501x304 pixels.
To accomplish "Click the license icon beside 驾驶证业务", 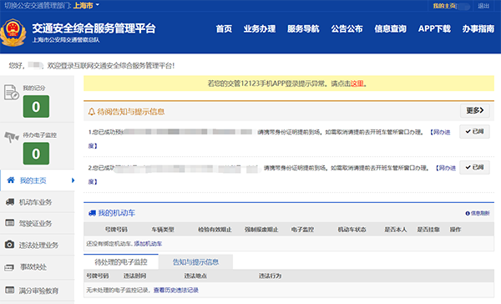I will point(9,223).
